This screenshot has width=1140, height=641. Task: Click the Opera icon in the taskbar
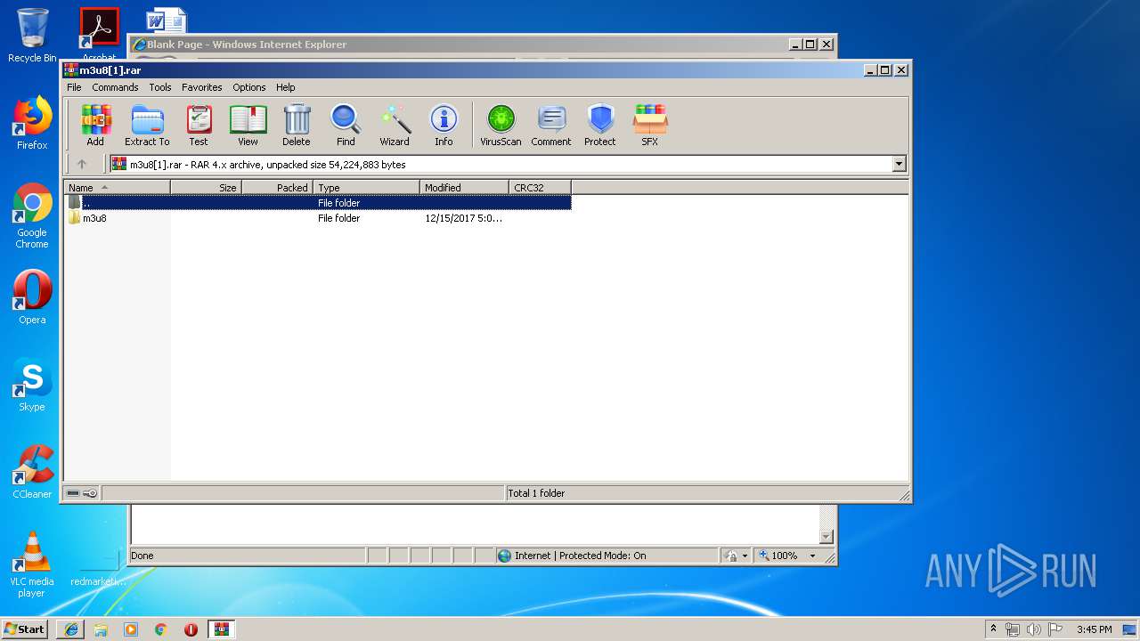pyautogui.click(x=191, y=629)
